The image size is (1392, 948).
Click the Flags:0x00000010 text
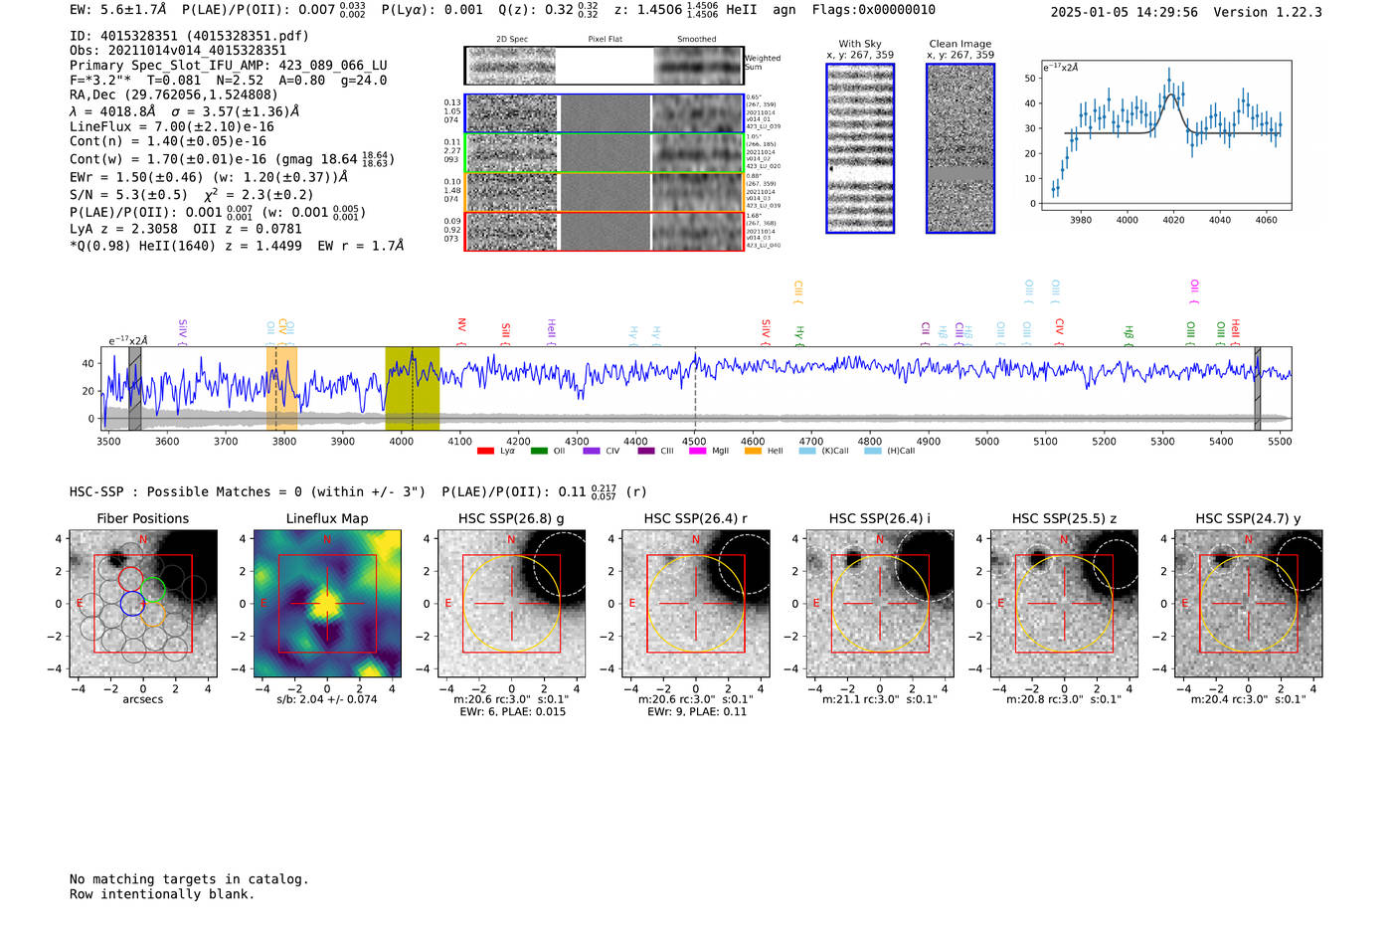point(874,10)
